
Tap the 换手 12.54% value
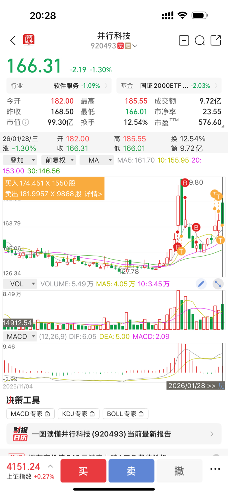click(x=136, y=122)
